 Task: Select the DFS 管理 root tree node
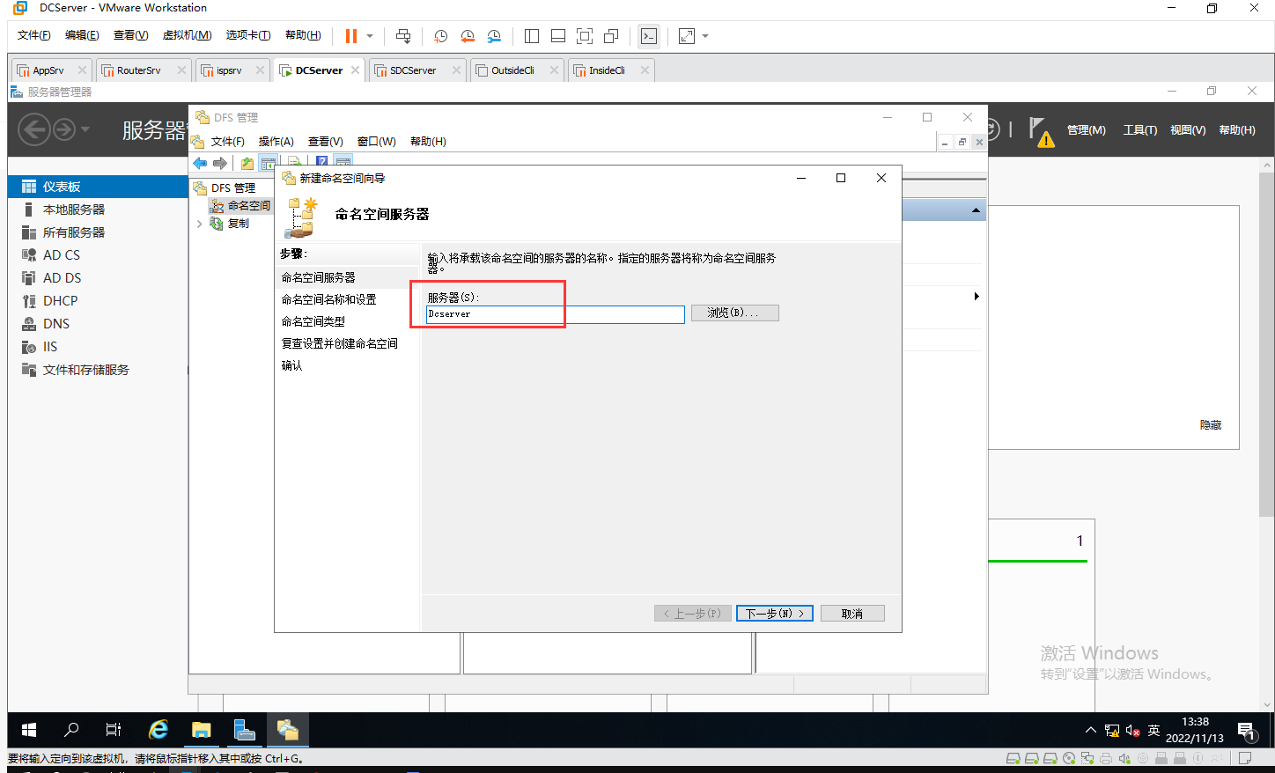pos(233,188)
